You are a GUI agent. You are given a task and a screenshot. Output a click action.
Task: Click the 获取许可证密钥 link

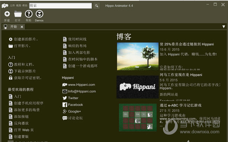pyautogui.click(x=28, y=78)
